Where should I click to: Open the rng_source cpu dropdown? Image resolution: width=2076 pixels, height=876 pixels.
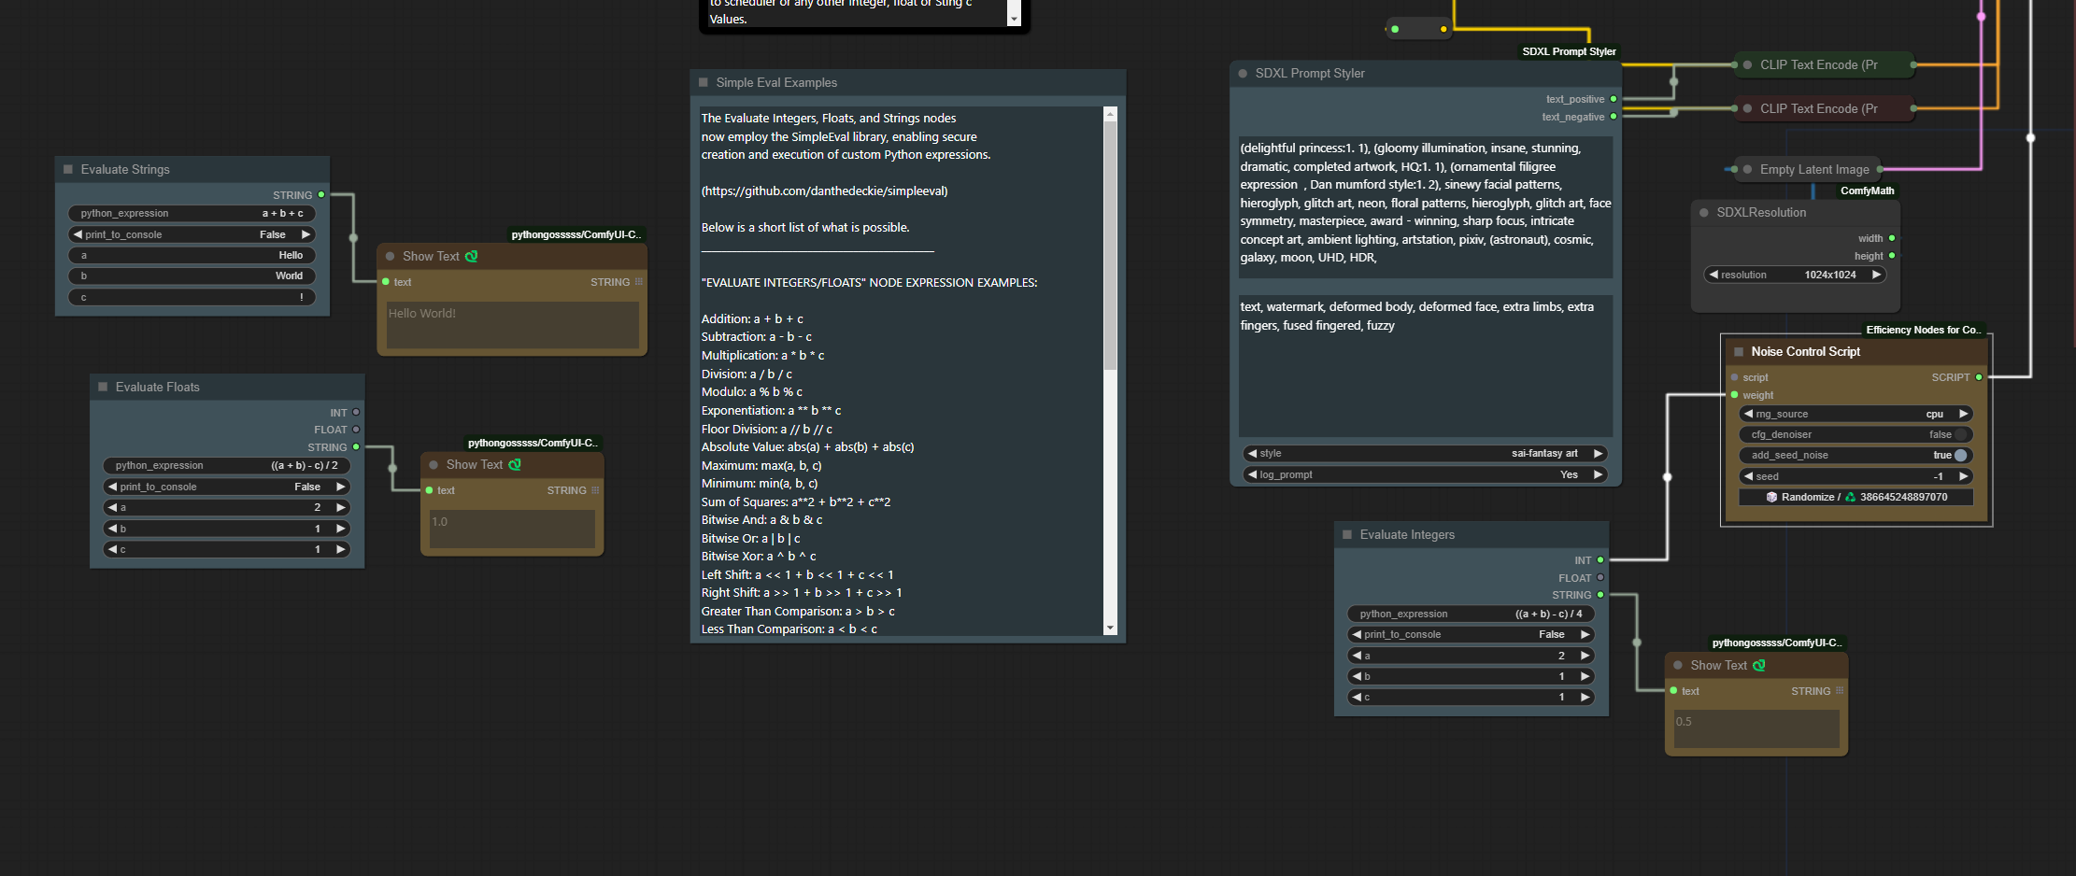(1855, 414)
